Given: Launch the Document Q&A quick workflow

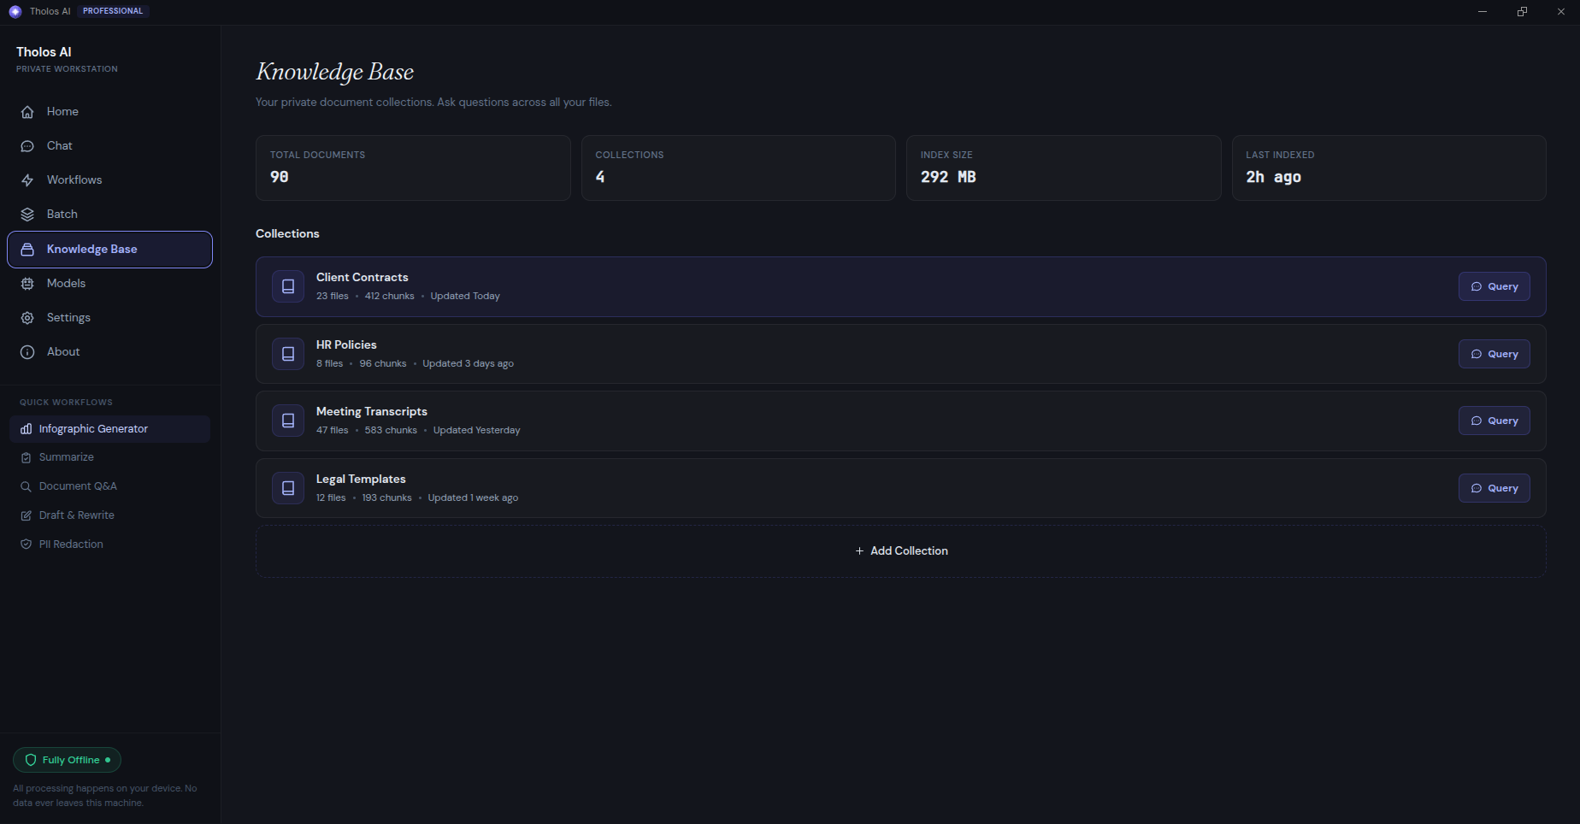Looking at the screenshot, I should coord(109,486).
